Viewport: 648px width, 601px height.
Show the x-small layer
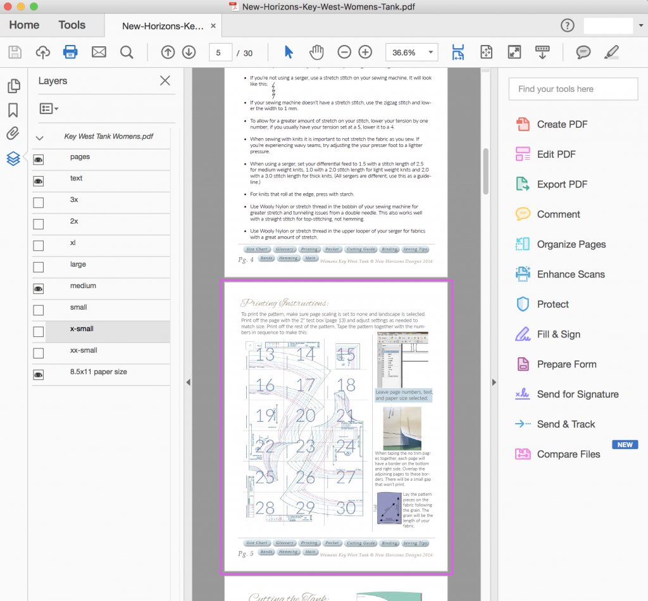click(x=39, y=332)
